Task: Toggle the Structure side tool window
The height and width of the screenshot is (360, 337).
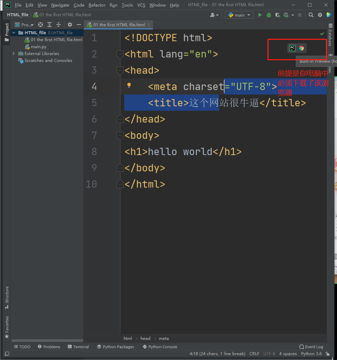Action: coord(7,297)
